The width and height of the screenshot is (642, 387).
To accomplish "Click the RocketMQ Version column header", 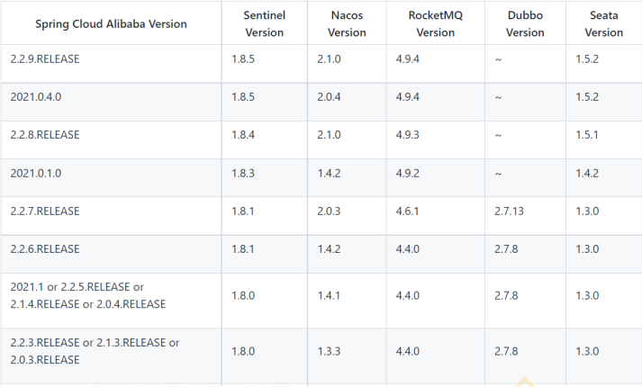I will pos(435,24).
